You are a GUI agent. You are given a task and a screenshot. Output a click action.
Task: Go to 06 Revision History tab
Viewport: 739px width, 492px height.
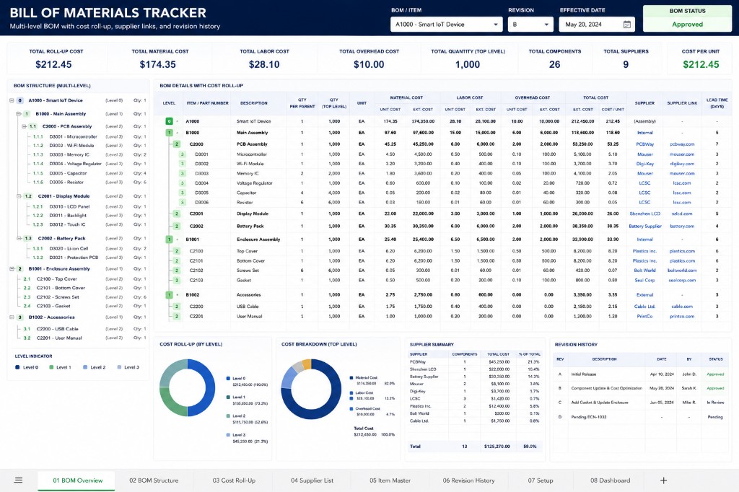468,480
